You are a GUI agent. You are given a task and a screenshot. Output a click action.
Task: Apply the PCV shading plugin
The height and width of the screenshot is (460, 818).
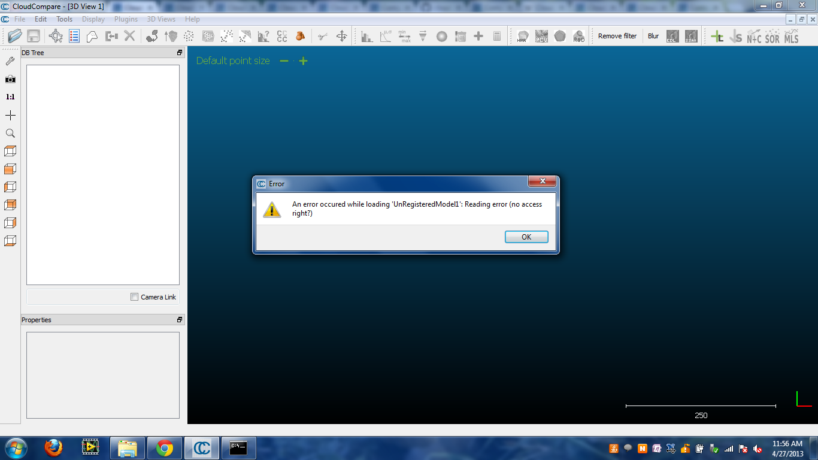pyautogui.click(x=541, y=36)
